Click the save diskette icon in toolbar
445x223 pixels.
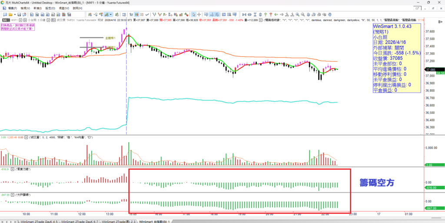coord(19,14)
